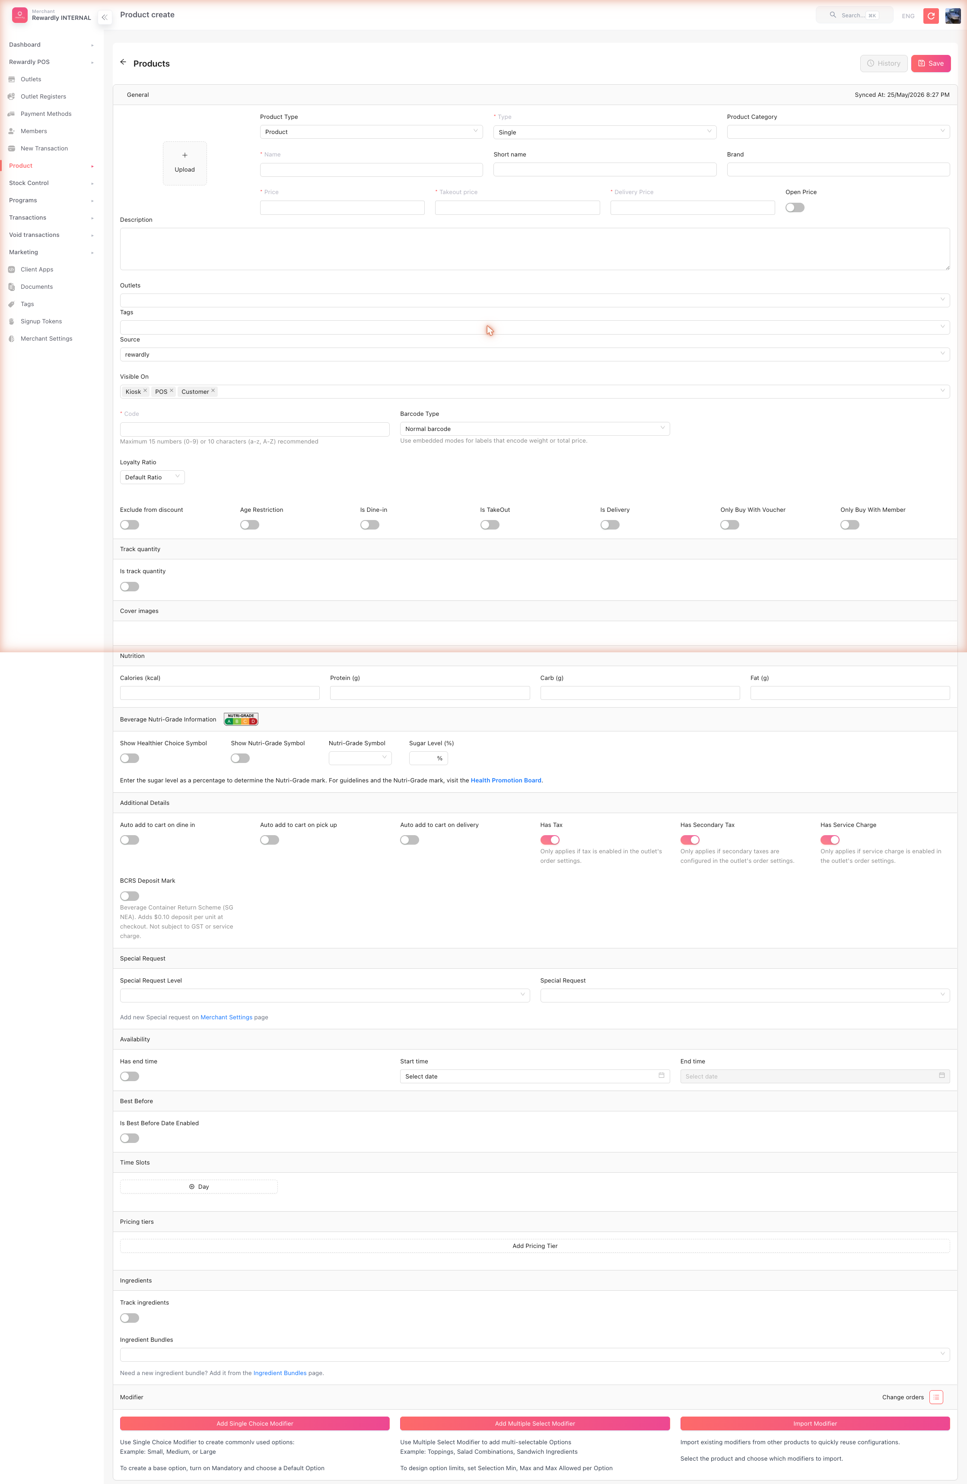
Task: Click the plus Upload image box
Action: click(184, 163)
